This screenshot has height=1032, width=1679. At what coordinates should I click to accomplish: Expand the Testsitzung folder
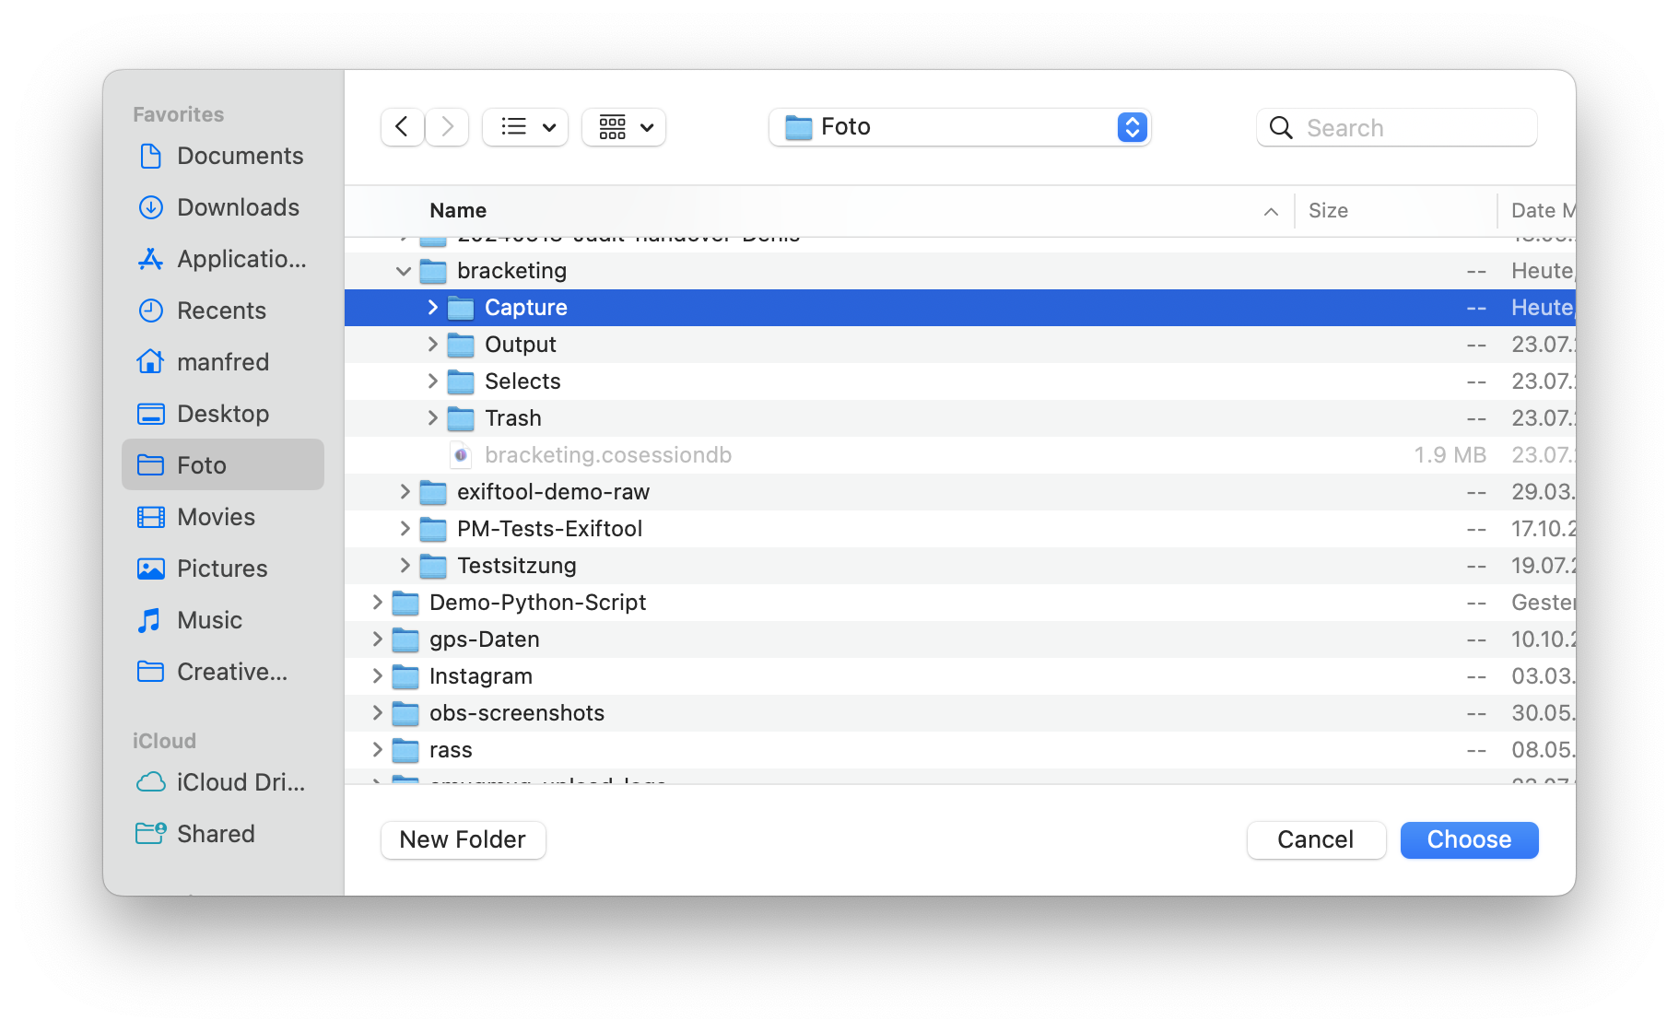[x=405, y=566]
